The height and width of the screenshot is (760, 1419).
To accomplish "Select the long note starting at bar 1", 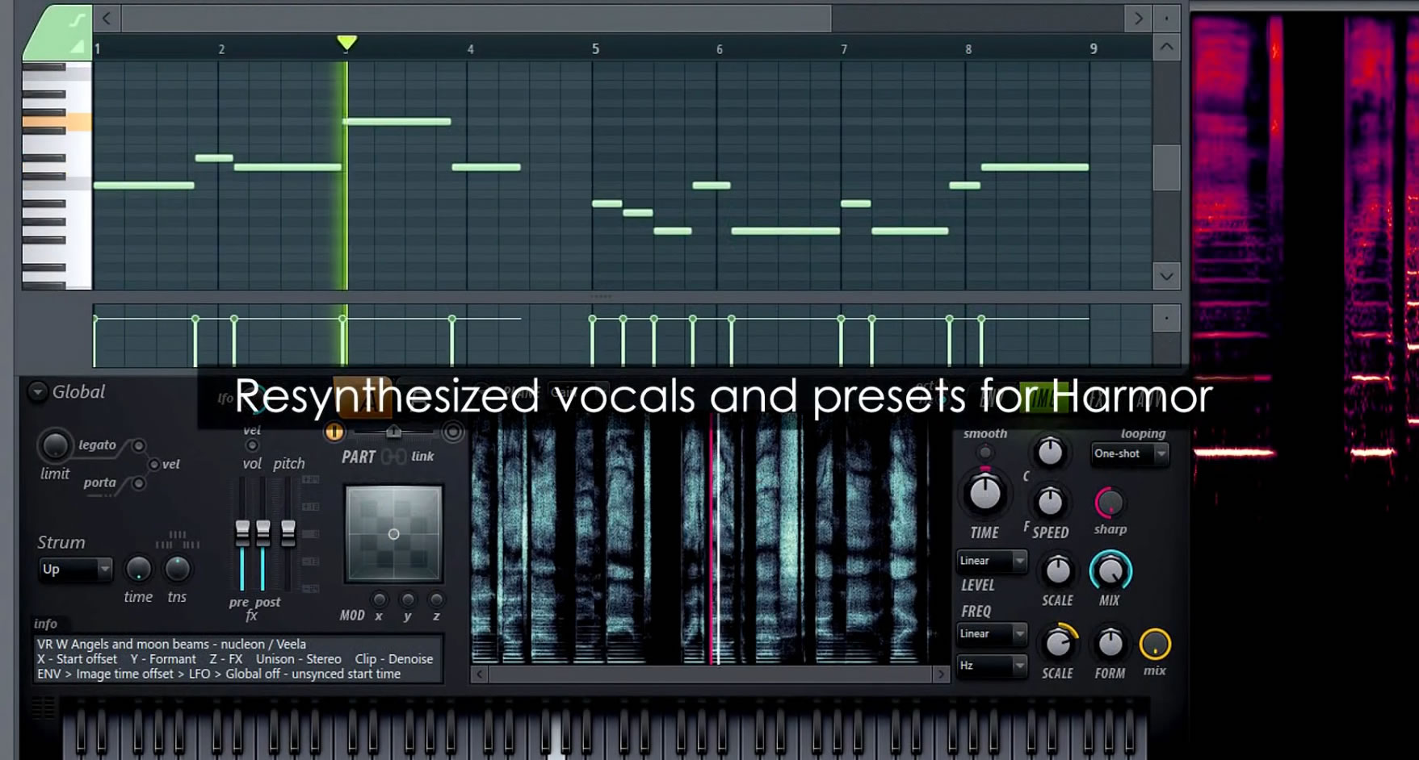I will pos(144,186).
